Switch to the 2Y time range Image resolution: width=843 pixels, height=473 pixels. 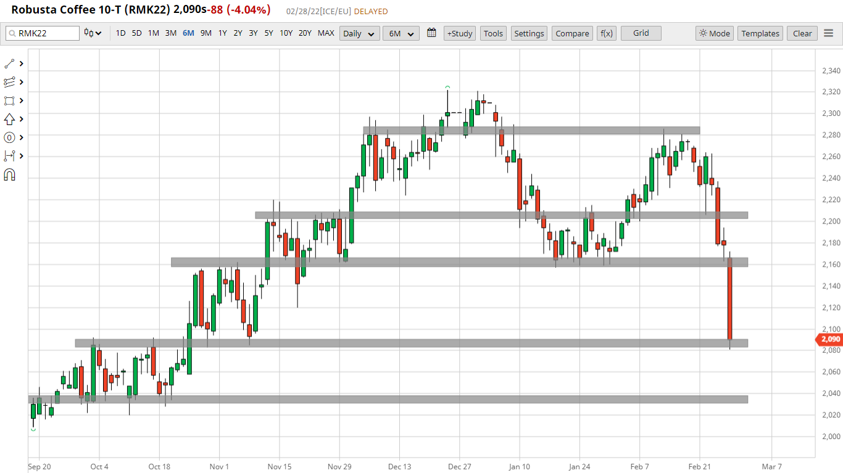pos(238,33)
